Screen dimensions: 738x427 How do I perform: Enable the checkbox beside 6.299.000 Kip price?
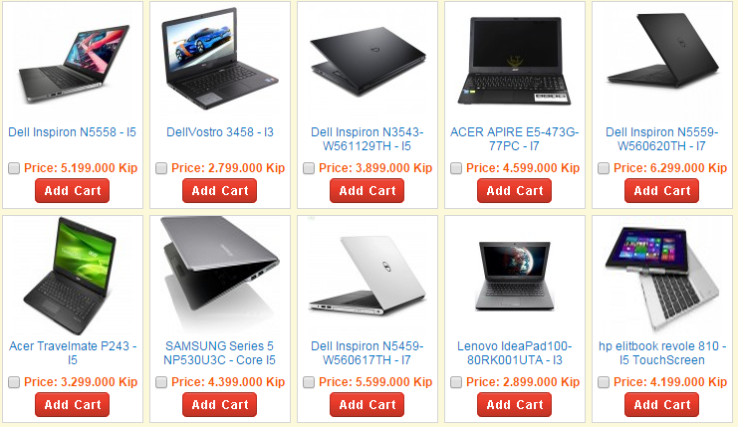pos(604,168)
